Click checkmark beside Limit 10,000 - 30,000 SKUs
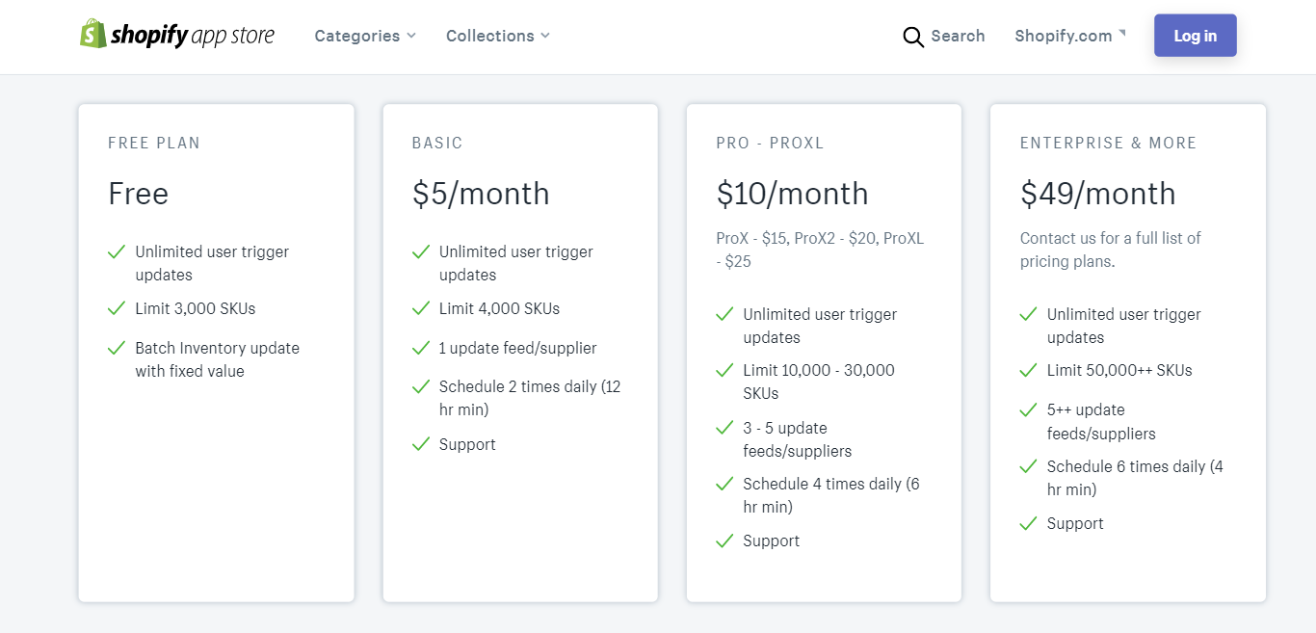Image resolution: width=1316 pixels, height=633 pixels. 725,370
